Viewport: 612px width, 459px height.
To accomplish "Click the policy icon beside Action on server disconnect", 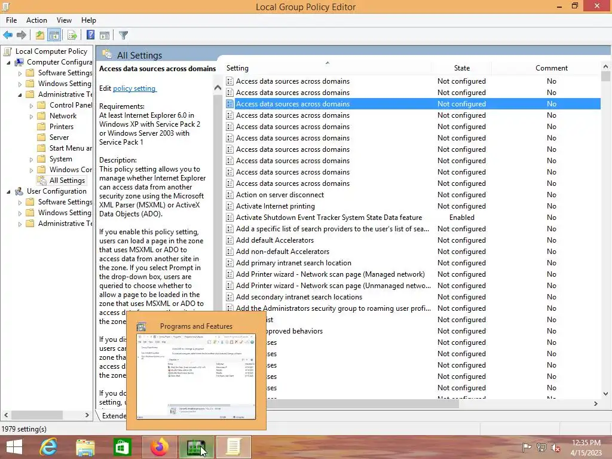I will (x=230, y=195).
